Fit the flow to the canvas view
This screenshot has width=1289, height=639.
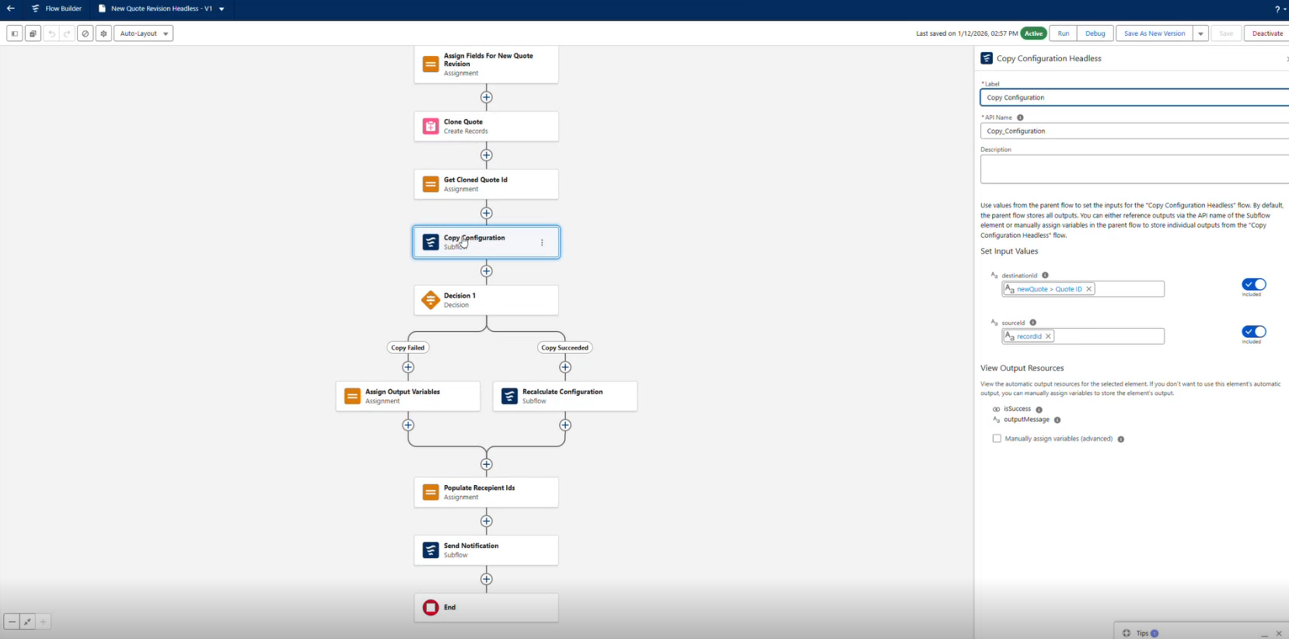[27, 621]
